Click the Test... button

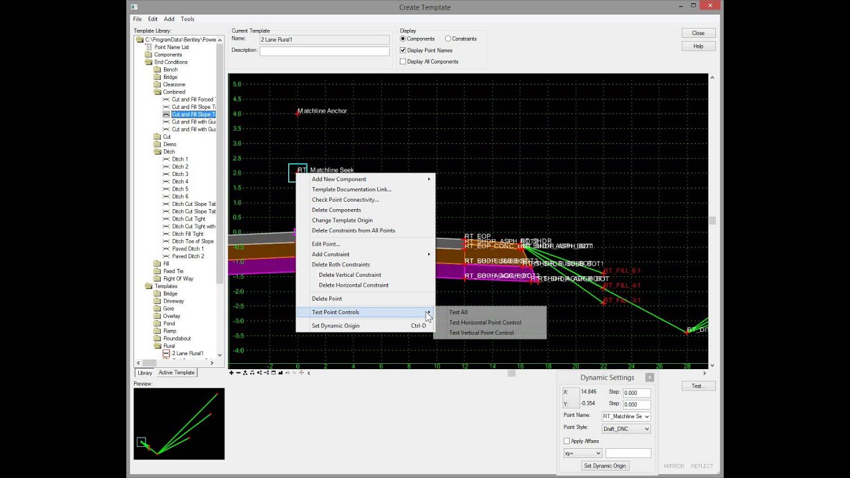click(x=697, y=386)
